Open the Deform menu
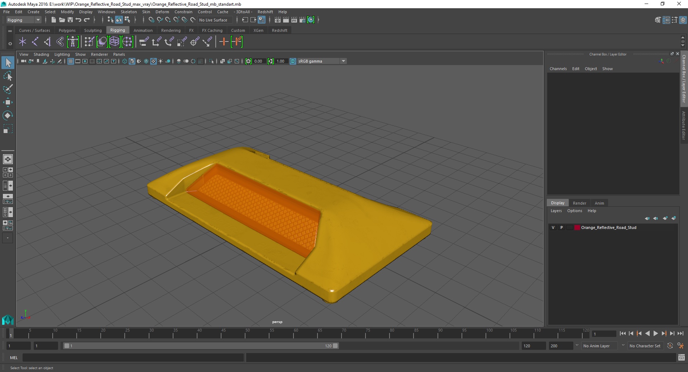Screen dimensions: 688x372 162,12
